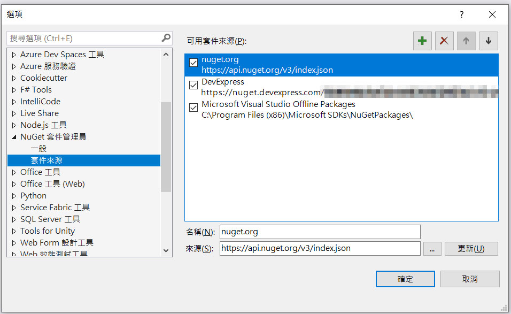511x314 pixels.
Task: Expand the Tools for Unity node arrow
Action: [x=14, y=231]
